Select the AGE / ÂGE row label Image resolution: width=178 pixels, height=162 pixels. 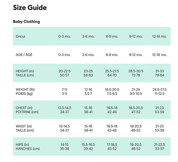pyautogui.click(x=24, y=55)
